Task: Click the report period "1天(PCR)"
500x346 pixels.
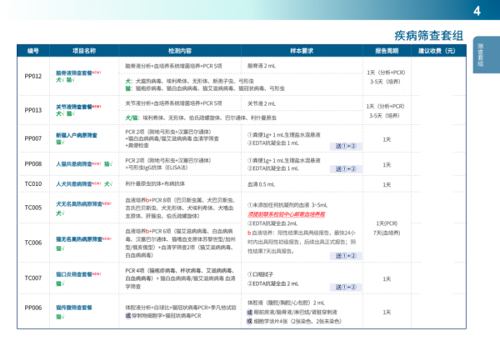Action: tap(387, 223)
